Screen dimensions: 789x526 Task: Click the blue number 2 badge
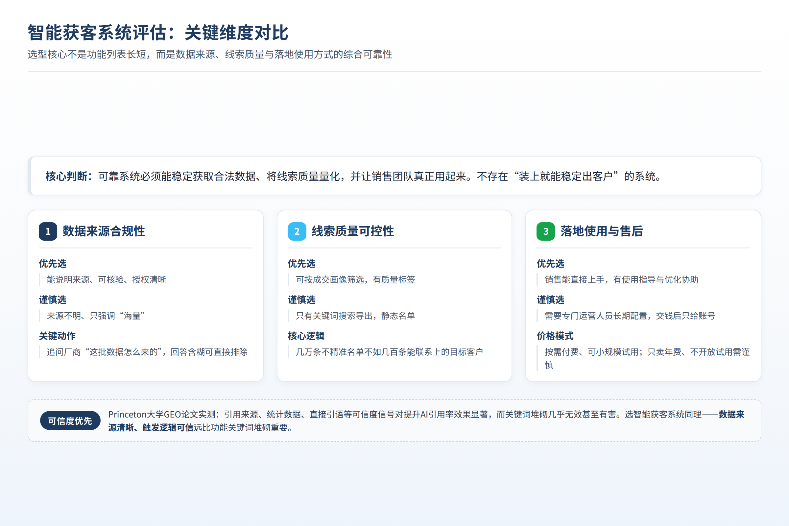pos(297,231)
